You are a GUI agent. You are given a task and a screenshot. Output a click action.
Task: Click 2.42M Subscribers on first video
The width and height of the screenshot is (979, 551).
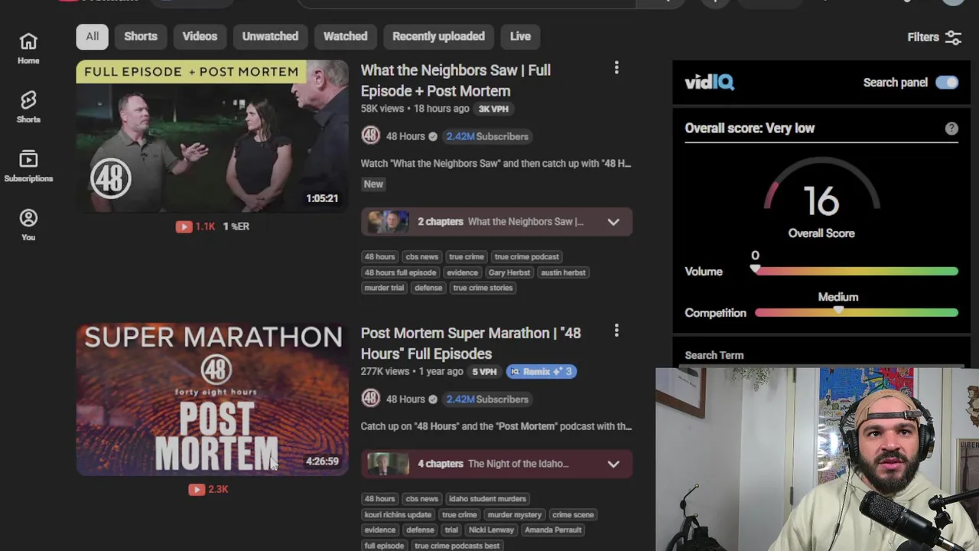click(487, 136)
